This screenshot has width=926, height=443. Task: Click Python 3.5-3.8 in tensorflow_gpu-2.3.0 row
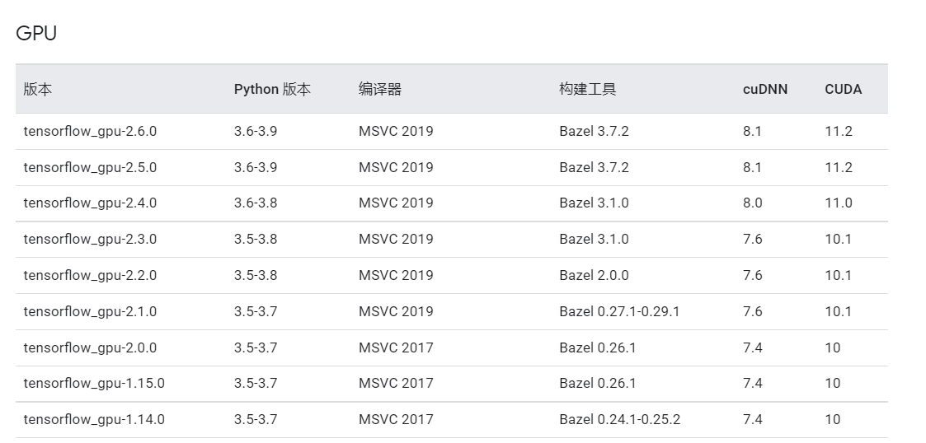point(256,239)
